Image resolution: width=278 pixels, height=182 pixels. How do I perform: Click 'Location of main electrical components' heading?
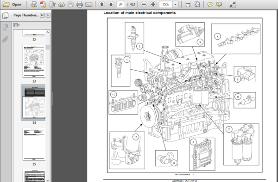tap(139, 13)
